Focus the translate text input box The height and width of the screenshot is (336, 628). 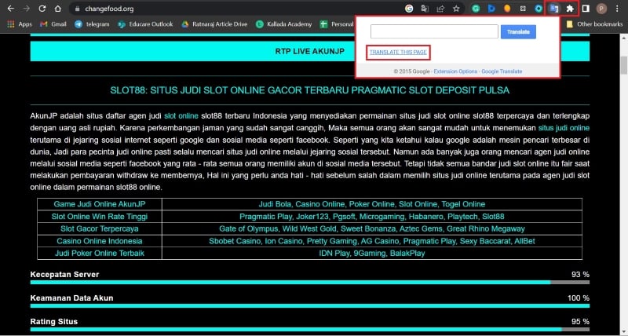434,31
